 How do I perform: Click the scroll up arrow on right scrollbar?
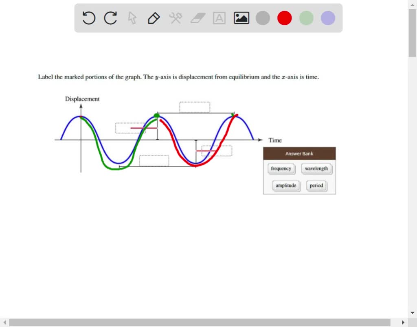[412, 4]
